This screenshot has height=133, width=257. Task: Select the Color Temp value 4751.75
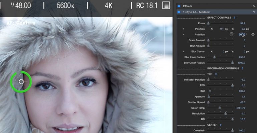pos(241,108)
